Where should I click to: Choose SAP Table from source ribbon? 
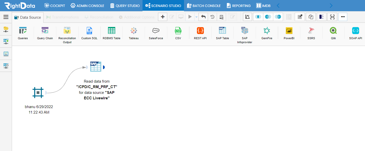point(222,33)
